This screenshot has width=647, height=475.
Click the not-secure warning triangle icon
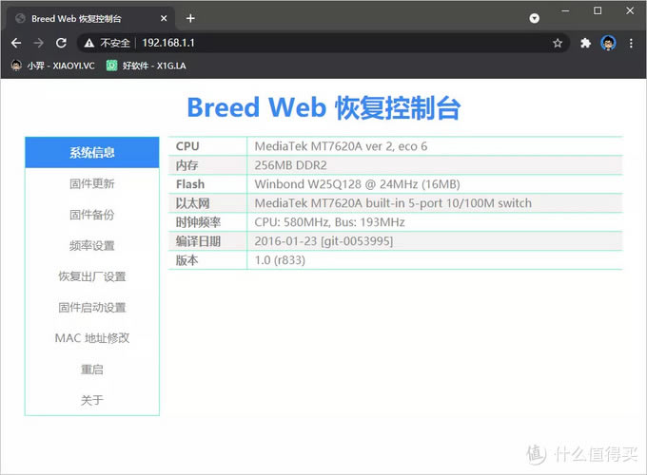89,43
